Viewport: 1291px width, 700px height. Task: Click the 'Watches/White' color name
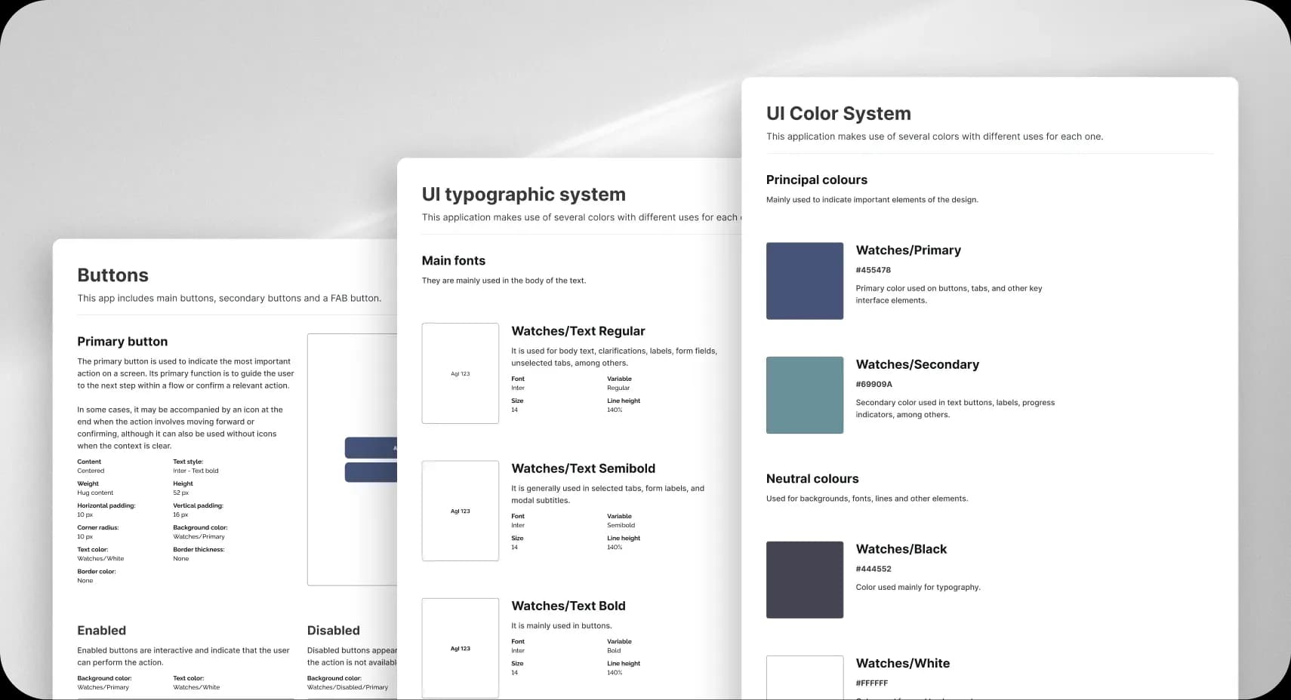pyautogui.click(x=902, y=663)
